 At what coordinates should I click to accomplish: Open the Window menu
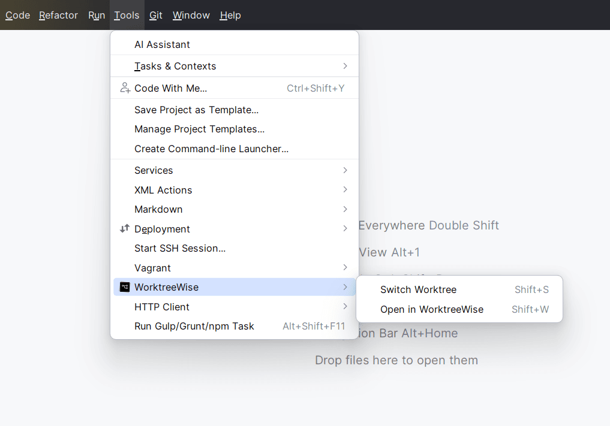[x=191, y=15]
